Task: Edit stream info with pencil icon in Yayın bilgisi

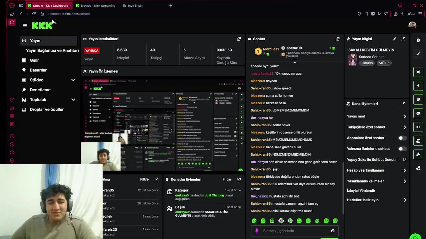Action: point(394,39)
